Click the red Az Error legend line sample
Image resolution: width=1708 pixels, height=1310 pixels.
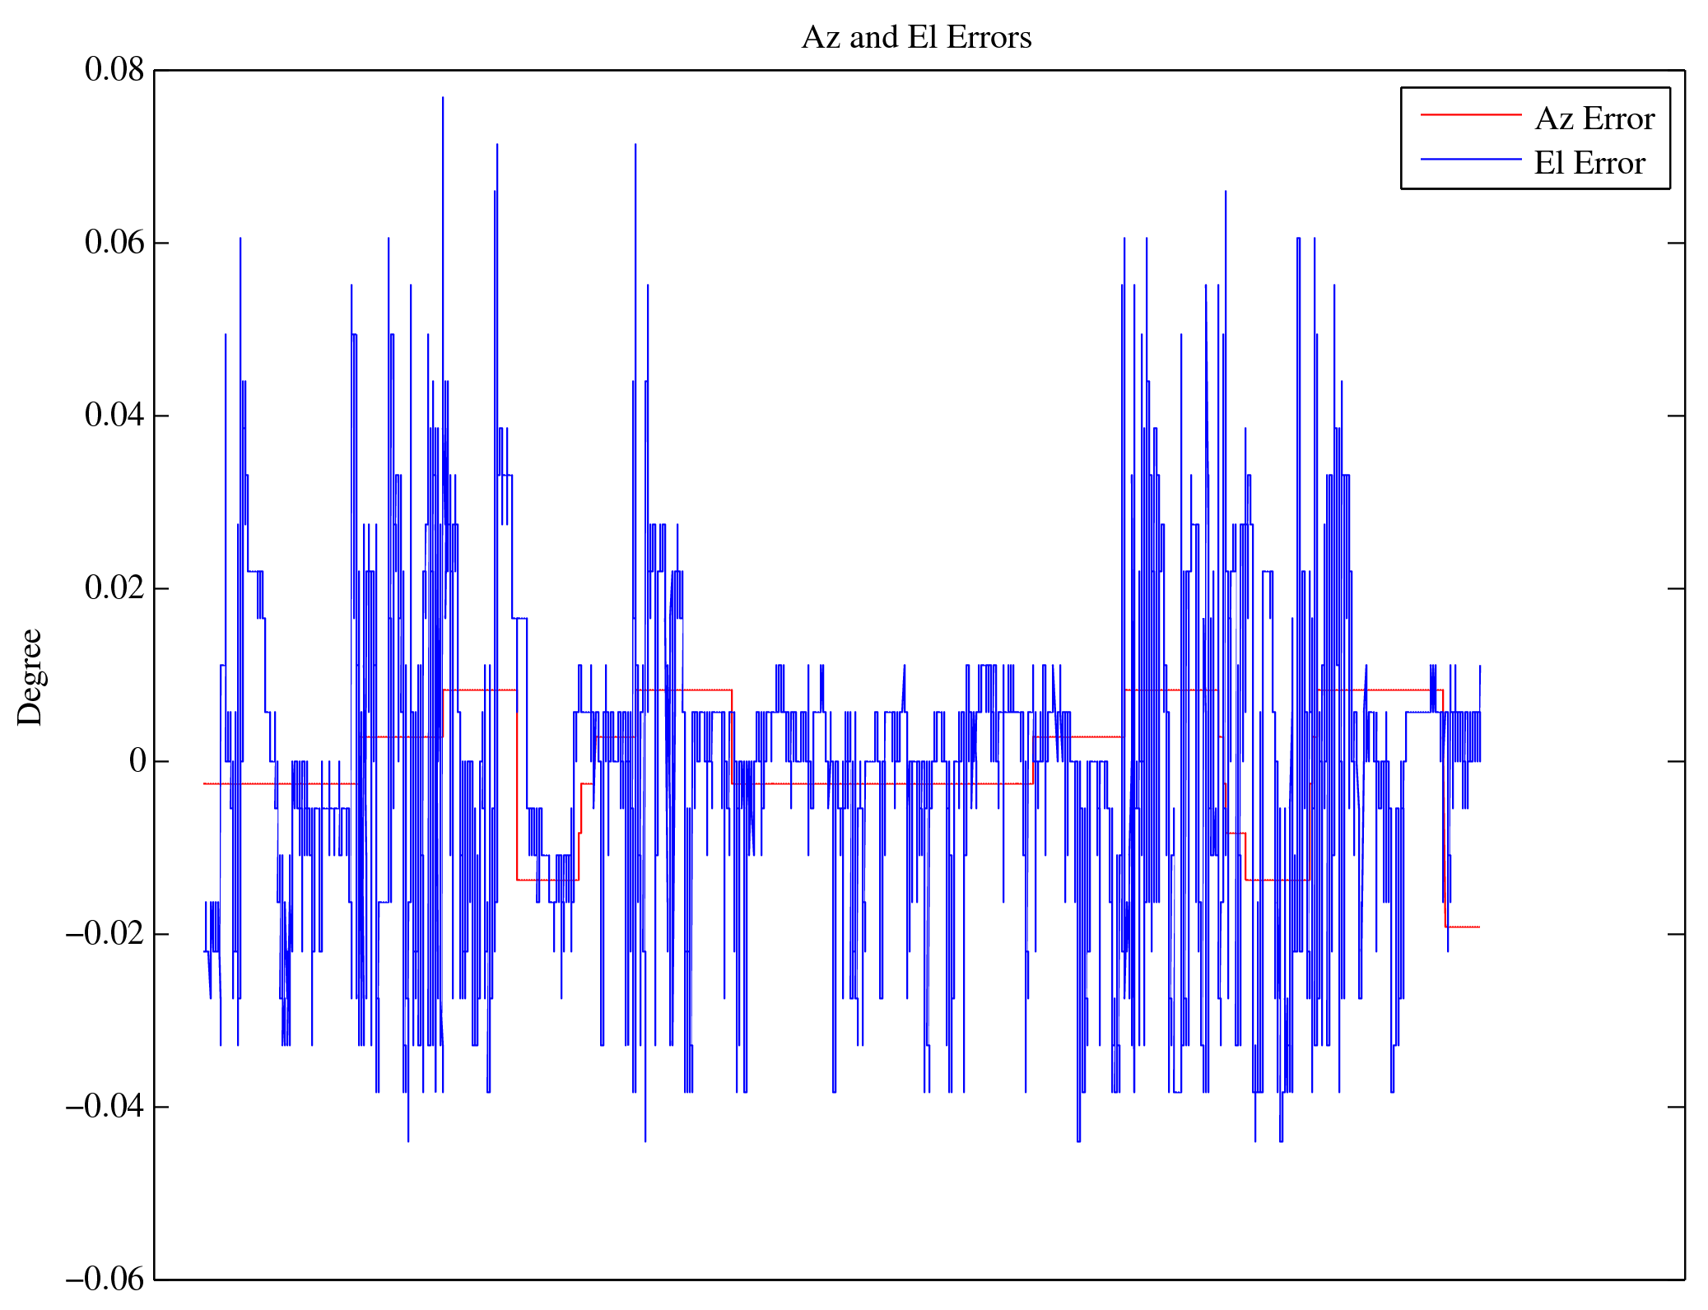pyautogui.click(x=1470, y=115)
